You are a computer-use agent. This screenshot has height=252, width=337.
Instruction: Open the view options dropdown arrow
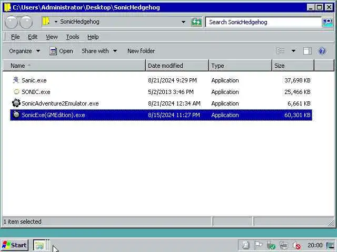[x=293, y=51]
